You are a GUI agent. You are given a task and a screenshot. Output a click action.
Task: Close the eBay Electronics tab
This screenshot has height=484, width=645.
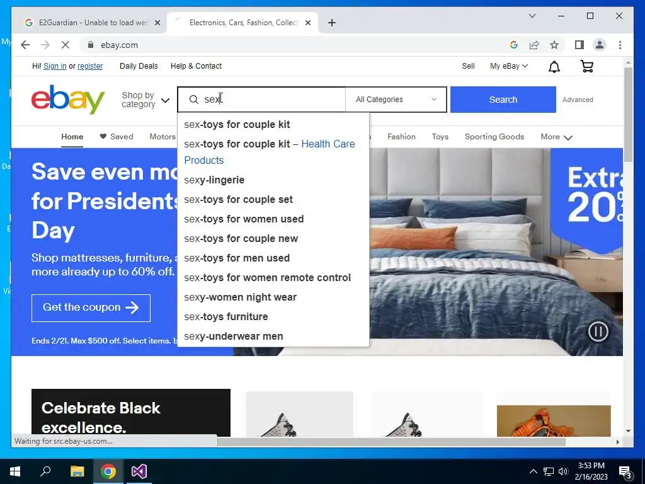307,23
